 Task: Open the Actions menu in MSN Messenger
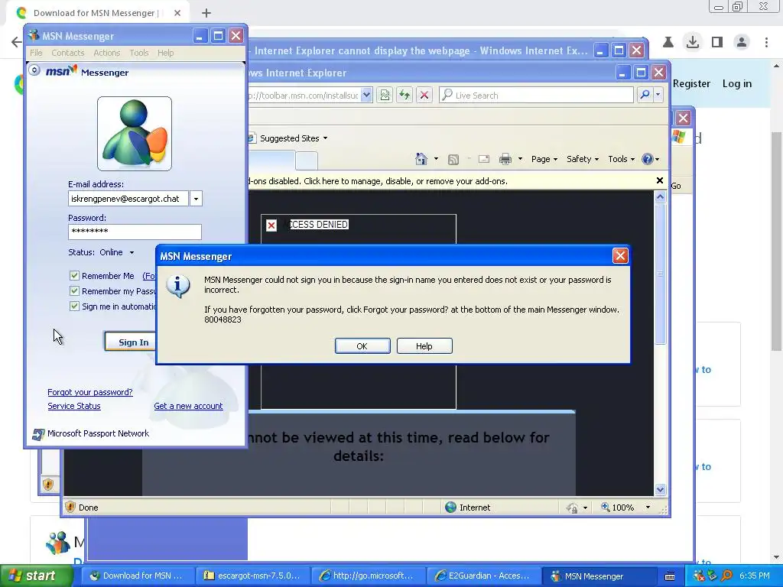pos(107,53)
